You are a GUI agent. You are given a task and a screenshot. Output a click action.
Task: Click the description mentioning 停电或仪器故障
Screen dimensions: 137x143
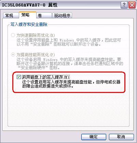click(x=71, y=84)
